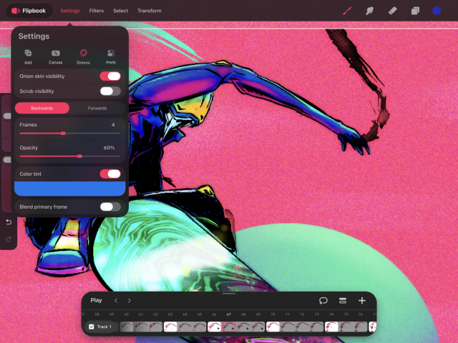This screenshot has height=343, width=458.
Task: Select the Smudge tool icon
Action: 369,11
